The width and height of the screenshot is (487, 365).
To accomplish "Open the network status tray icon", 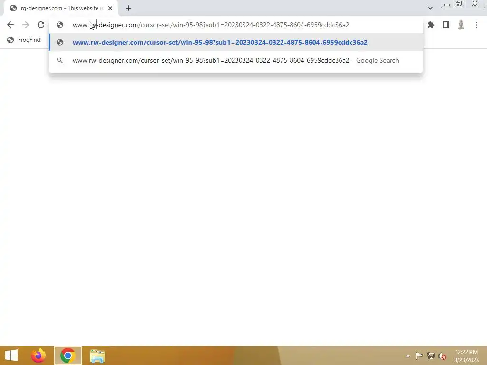I will click(x=431, y=356).
